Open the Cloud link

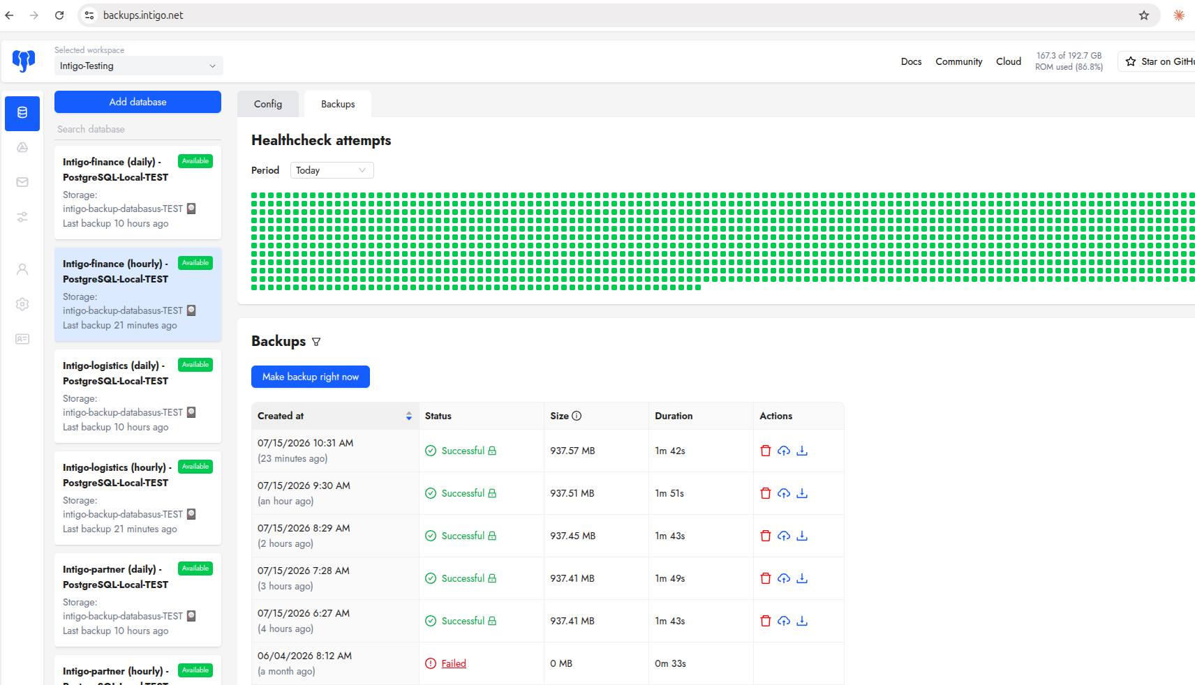tap(1008, 61)
